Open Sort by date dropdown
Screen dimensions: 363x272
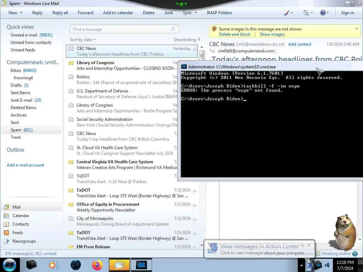coord(83,40)
